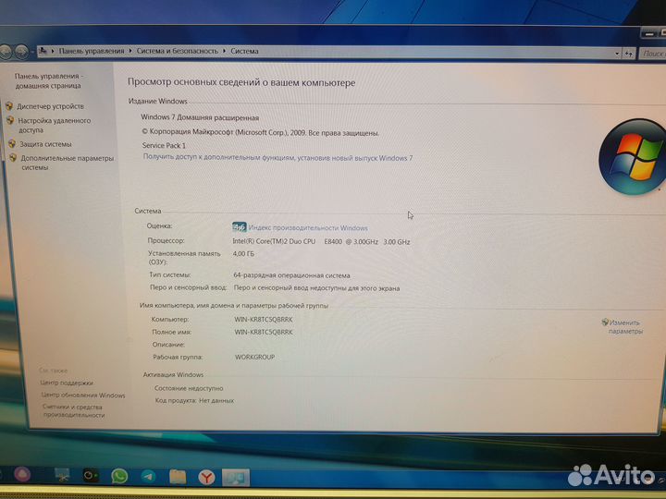Open File Explorer folder in taskbar

click(x=178, y=477)
